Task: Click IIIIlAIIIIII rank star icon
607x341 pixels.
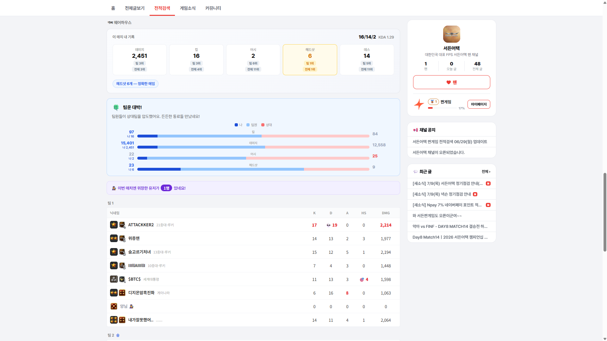Action: [x=114, y=266]
